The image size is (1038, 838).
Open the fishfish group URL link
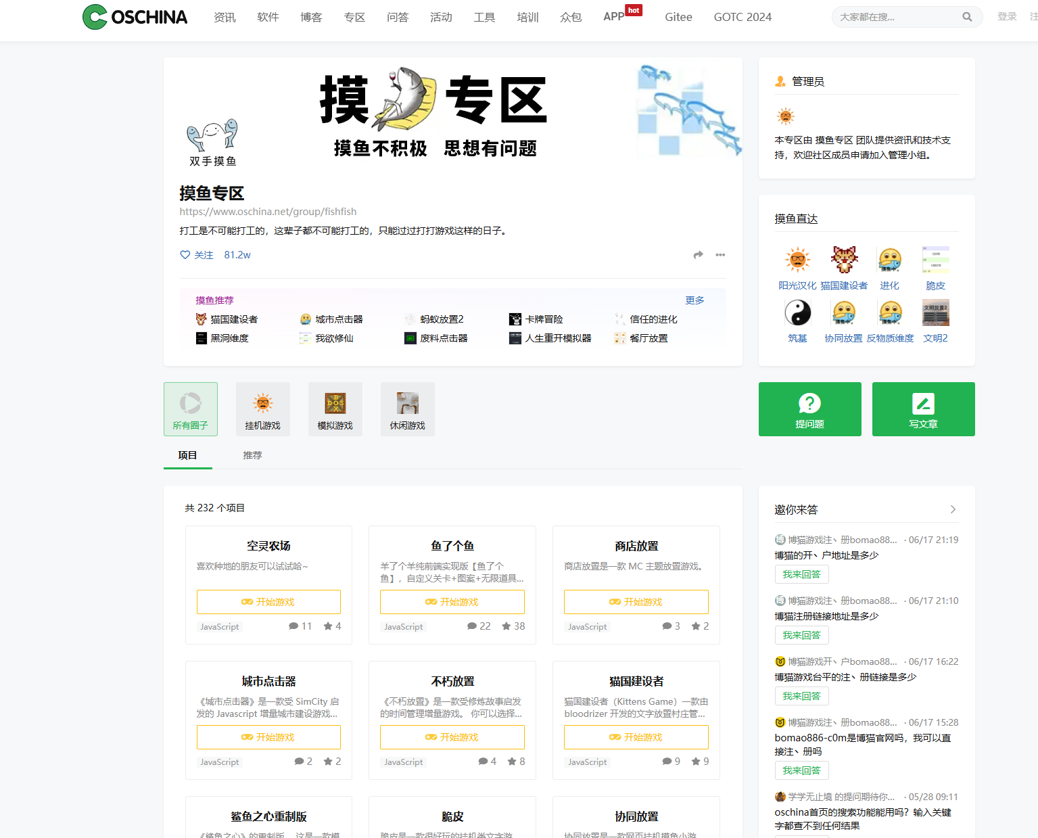(268, 212)
